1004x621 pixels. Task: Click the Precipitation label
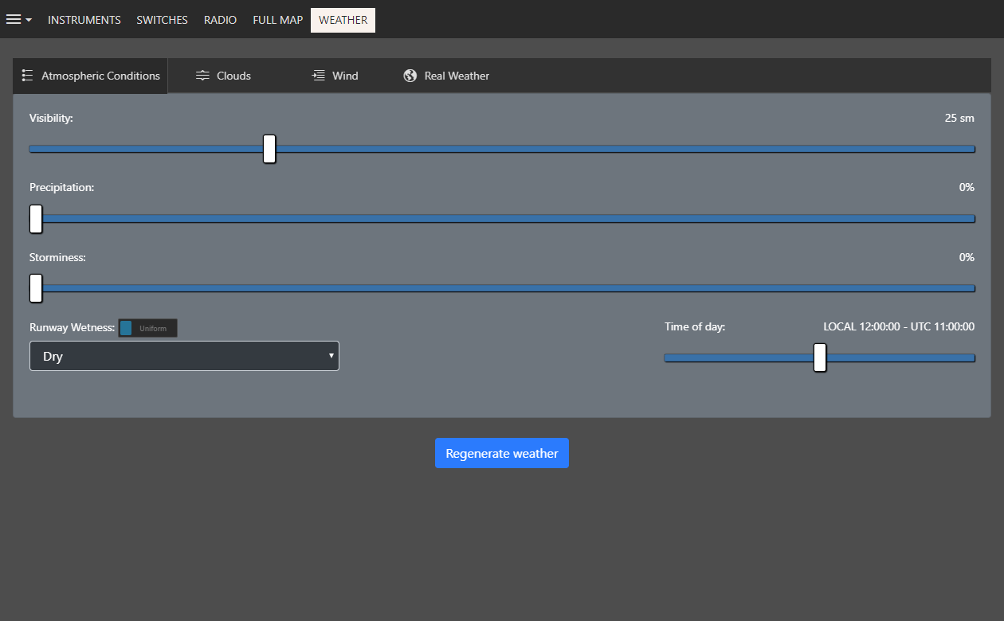[61, 187]
